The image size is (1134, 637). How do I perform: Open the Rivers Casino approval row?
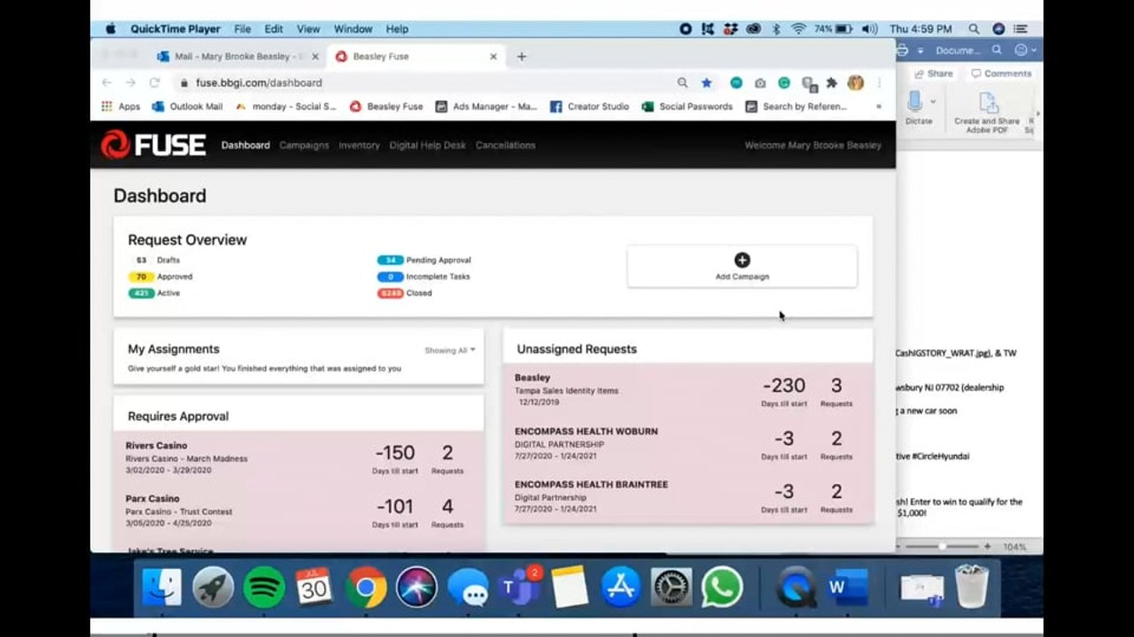[299, 458]
